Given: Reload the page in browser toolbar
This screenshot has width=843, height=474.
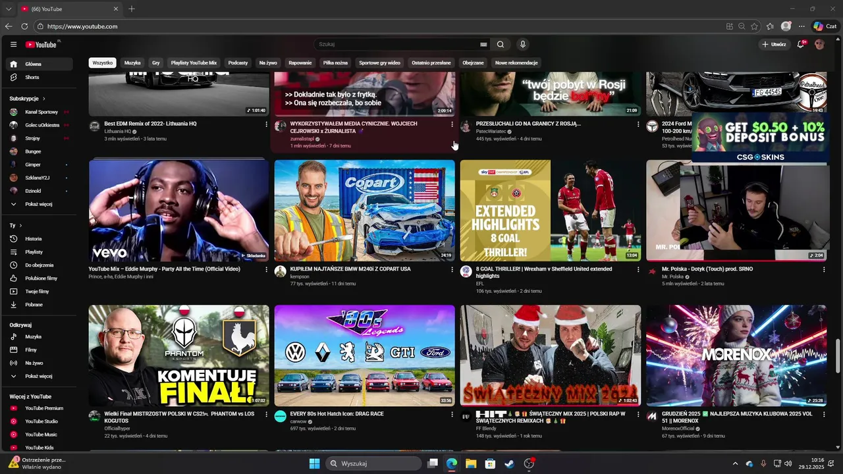Looking at the screenshot, I should tap(24, 26).
